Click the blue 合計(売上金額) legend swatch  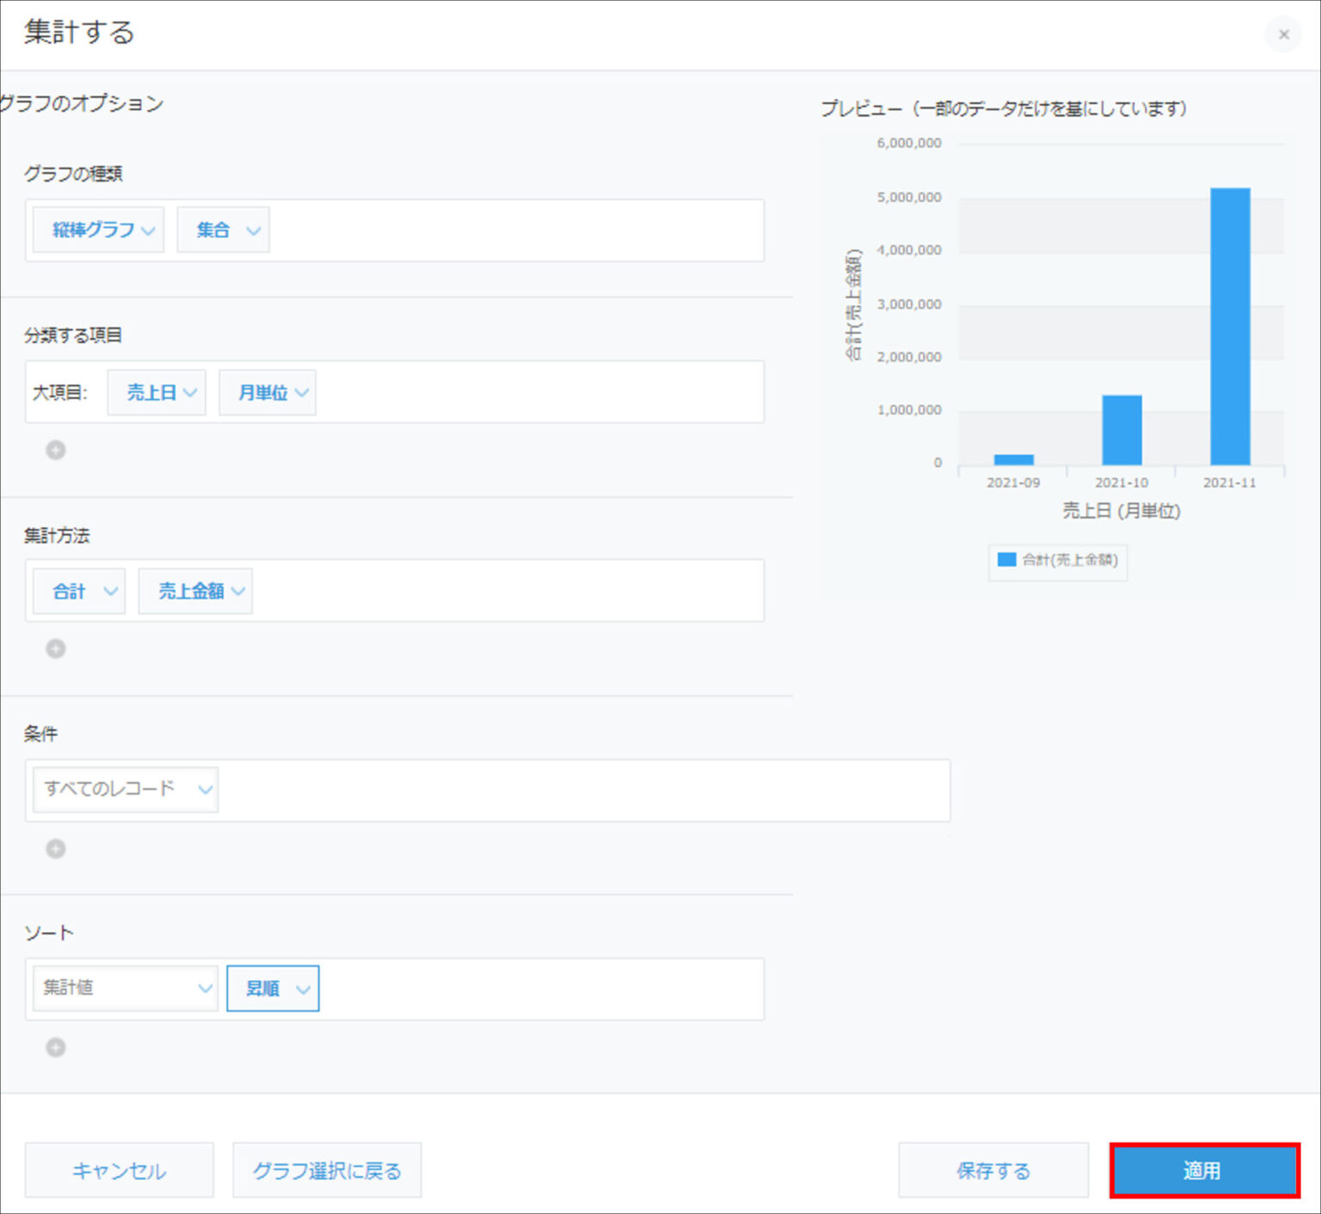point(1006,560)
